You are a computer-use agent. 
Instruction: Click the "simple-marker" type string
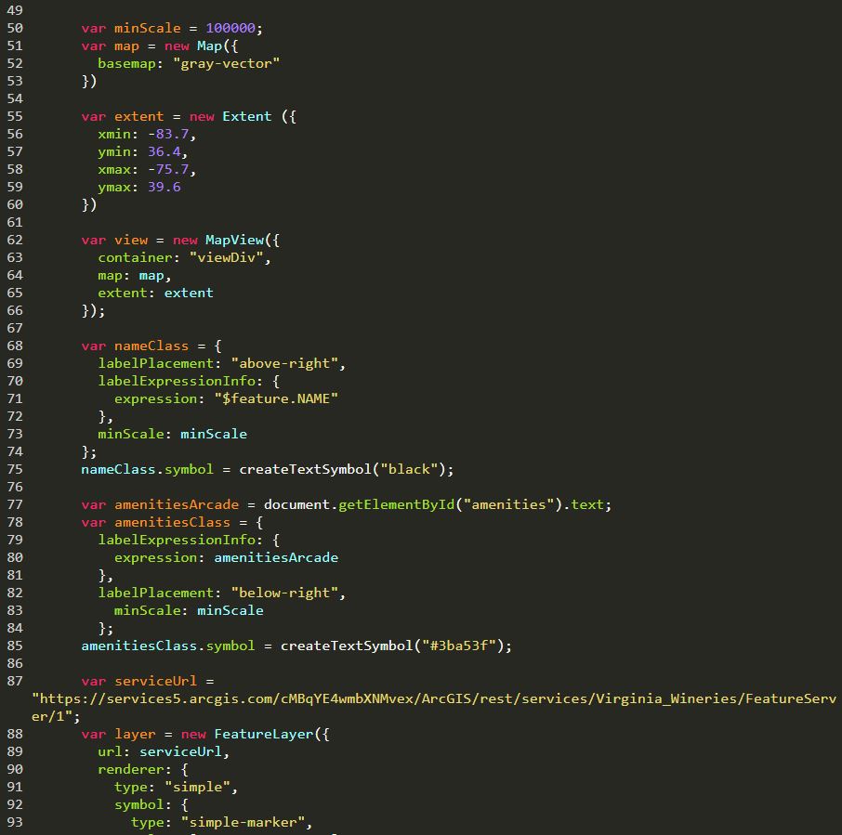point(246,822)
